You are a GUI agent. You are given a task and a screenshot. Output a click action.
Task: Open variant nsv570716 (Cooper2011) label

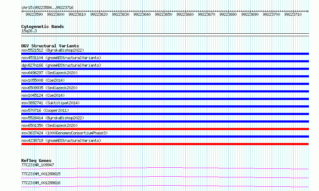[x=45, y=110]
